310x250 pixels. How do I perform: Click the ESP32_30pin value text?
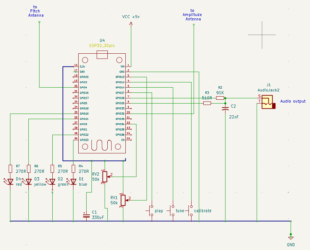102,46
